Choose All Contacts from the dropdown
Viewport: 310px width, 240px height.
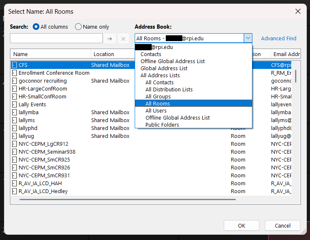(159, 82)
